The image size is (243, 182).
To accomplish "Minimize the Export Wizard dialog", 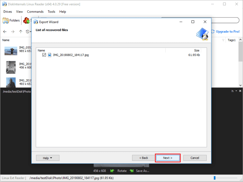I will 181,22.
